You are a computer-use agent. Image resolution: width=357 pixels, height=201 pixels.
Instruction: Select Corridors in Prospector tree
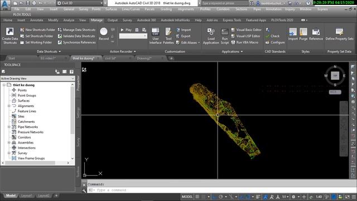coord(24,137)
